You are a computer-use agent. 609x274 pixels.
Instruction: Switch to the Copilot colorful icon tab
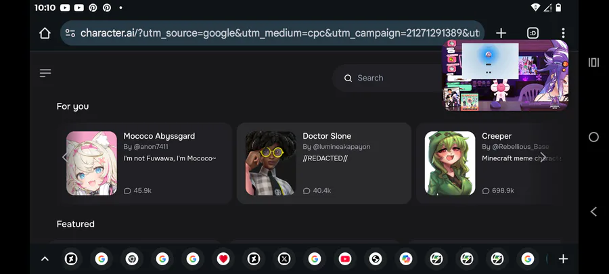coord(405,259)
